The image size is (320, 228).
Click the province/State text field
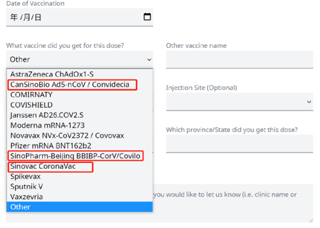pos(239,143)
